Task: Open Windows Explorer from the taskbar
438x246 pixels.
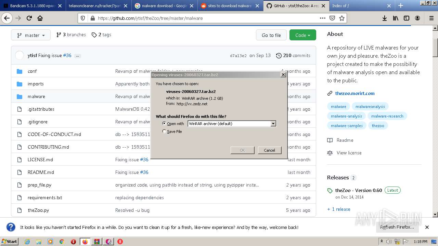Action: coord(39,242)
